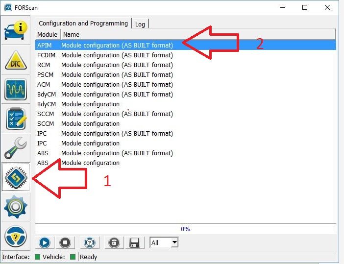344x264 pixels.
Task: Click the Vehicle green status indicator
Action: pos(73,257)
